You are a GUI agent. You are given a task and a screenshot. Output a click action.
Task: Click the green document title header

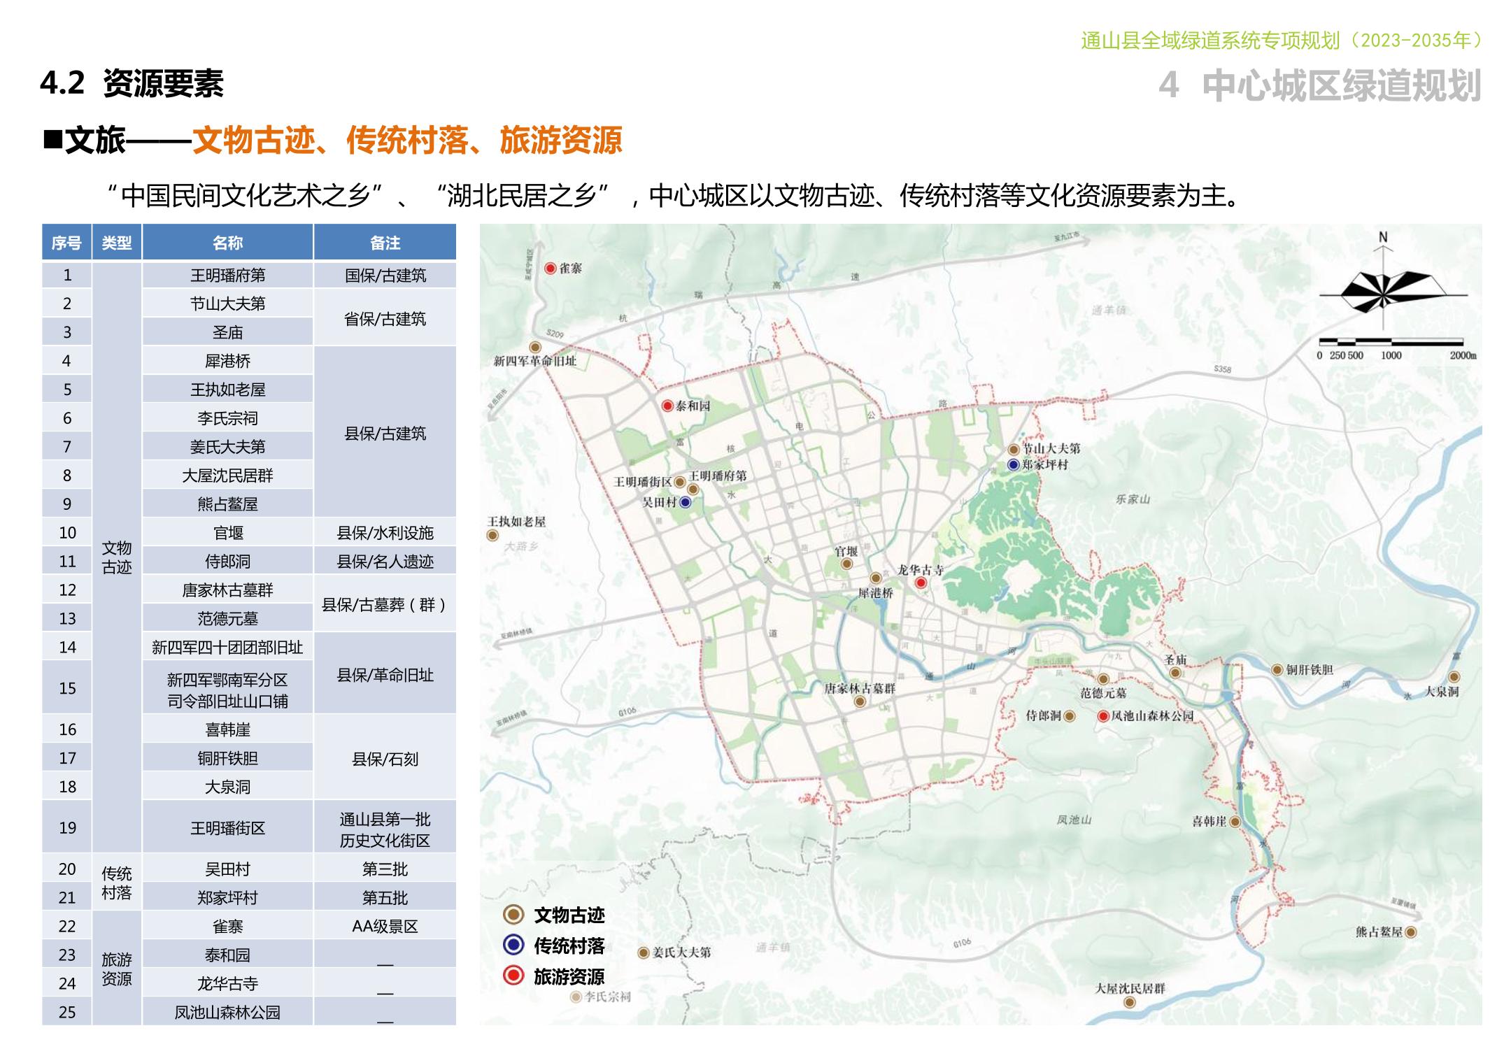point(1281,41)
